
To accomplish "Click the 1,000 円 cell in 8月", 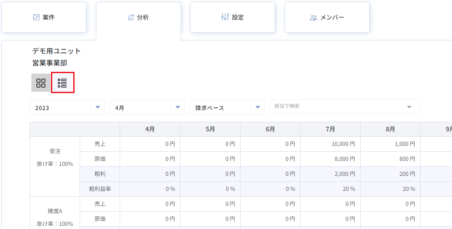I will click(390, 144).
